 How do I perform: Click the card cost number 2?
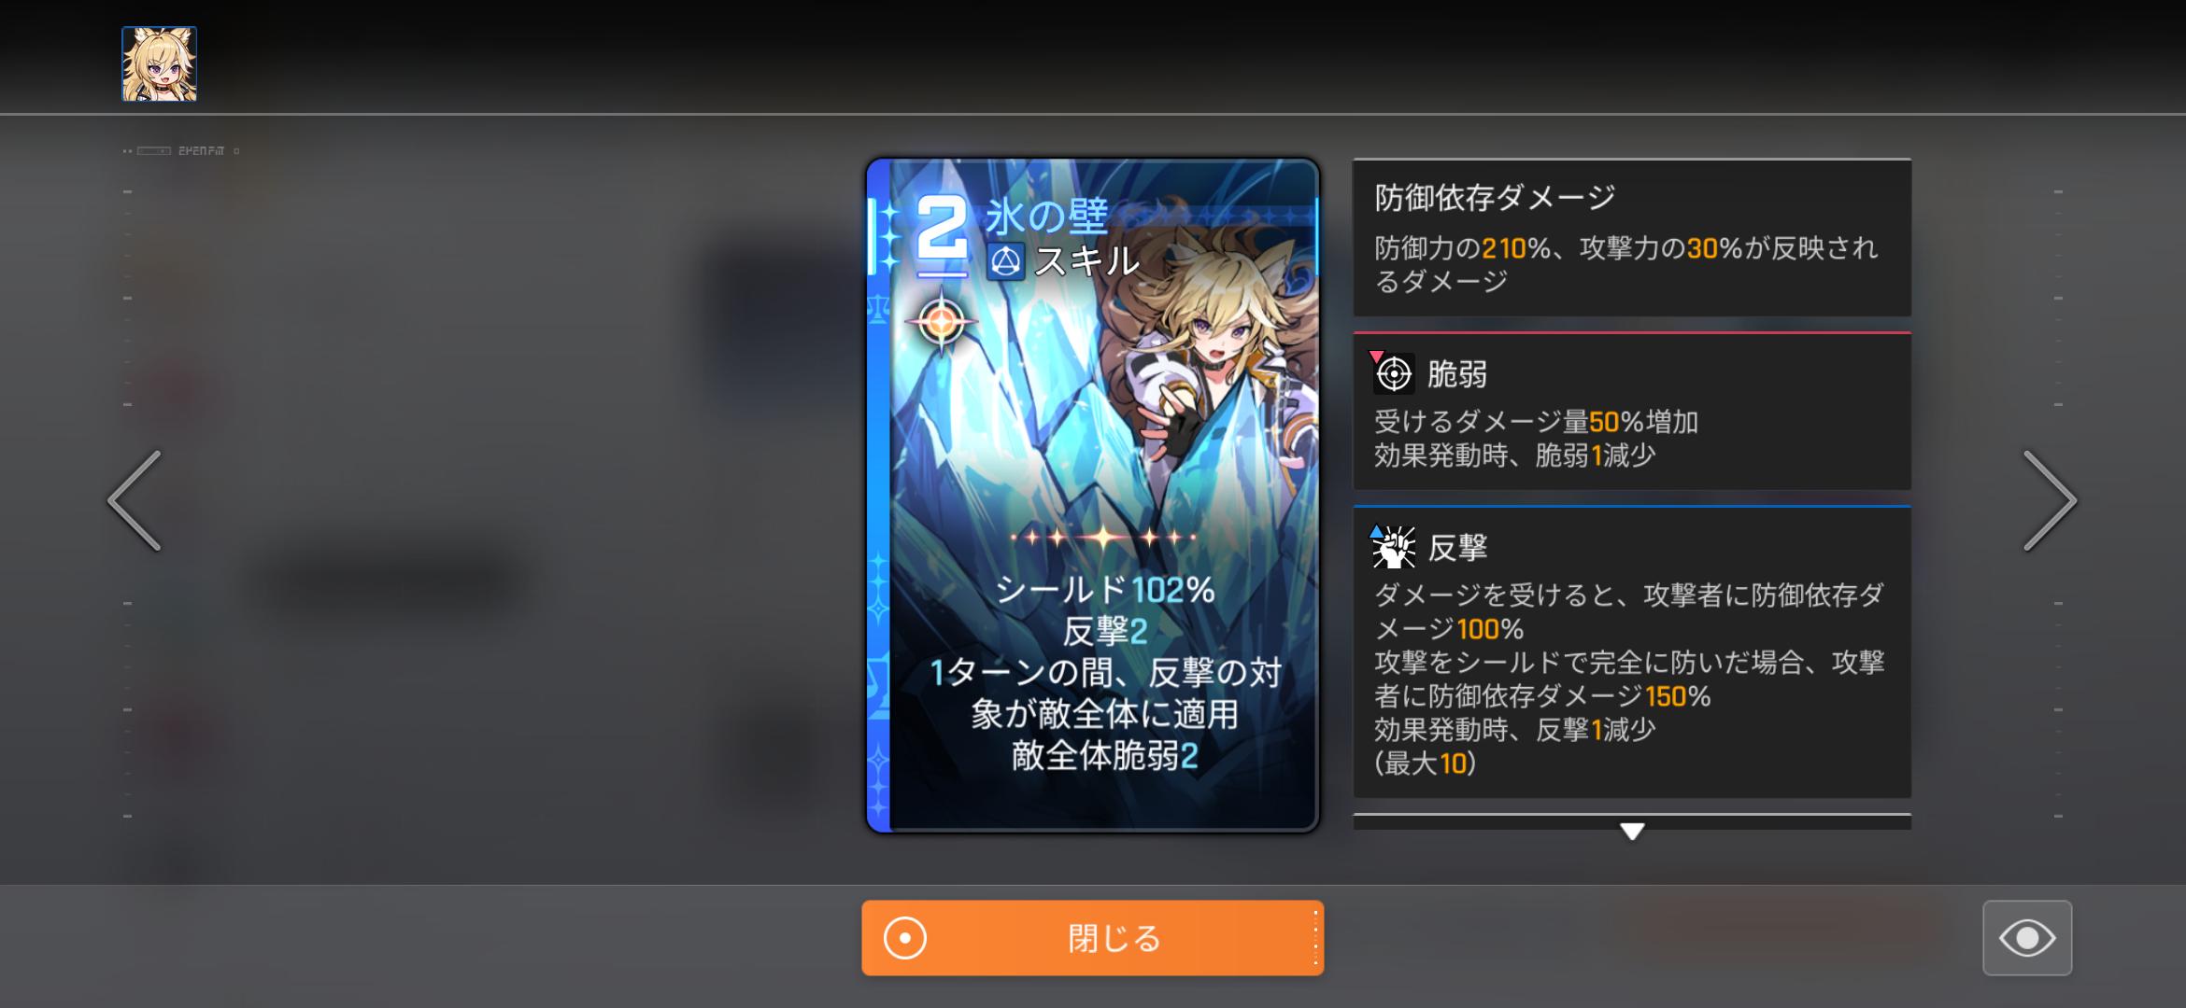pos(941,228)
